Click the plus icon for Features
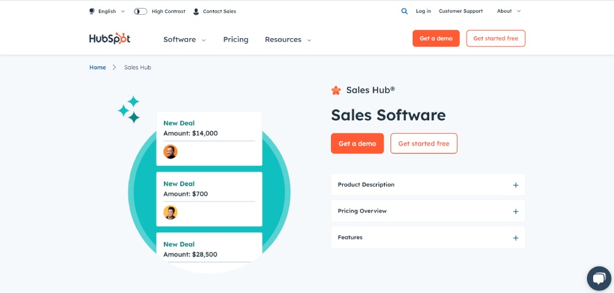Image resolution: width=614 pixels, height=293 pixels. pyautogui.click(x=516, y=238)
